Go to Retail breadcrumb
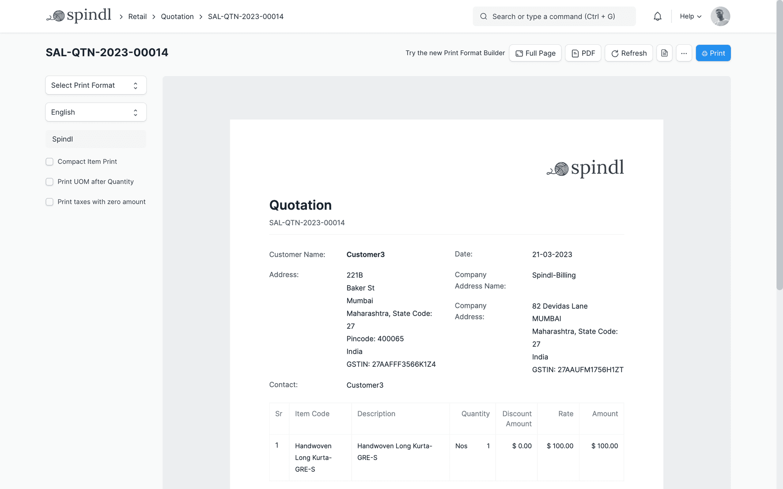This screenshot has width=783, height=489. point(137,16)
